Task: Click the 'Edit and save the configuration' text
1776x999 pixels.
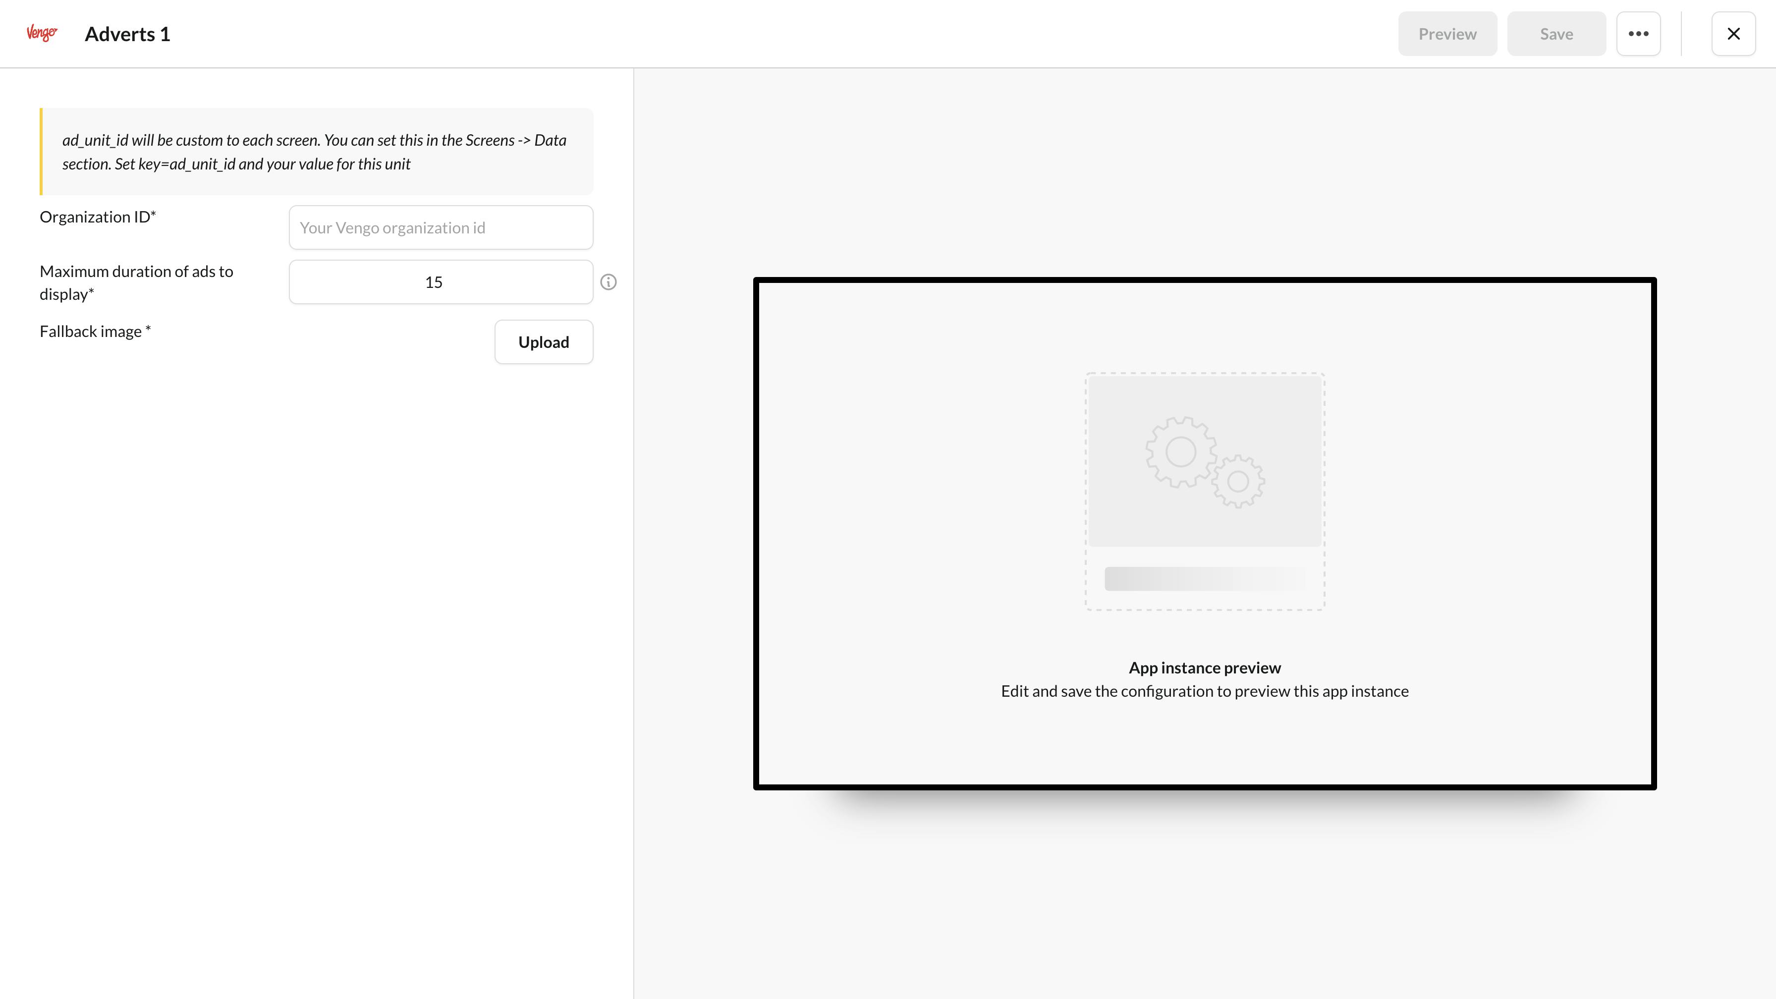Action: click(x=1205, y=691)
